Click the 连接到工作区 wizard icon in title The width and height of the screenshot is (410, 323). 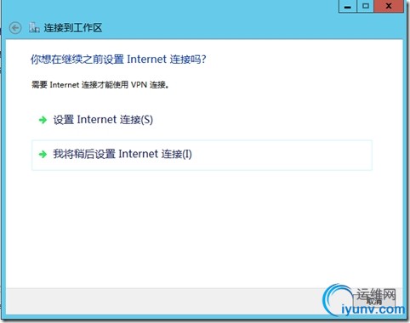(x=34, y=27)
